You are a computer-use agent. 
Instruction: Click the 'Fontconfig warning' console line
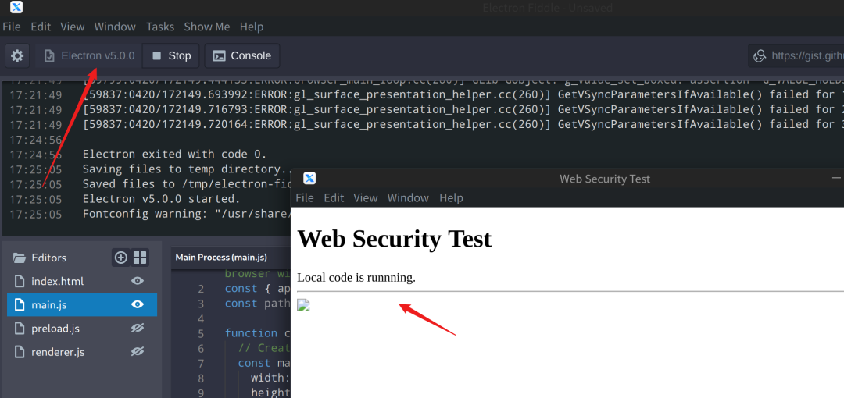tap(186, 214)
